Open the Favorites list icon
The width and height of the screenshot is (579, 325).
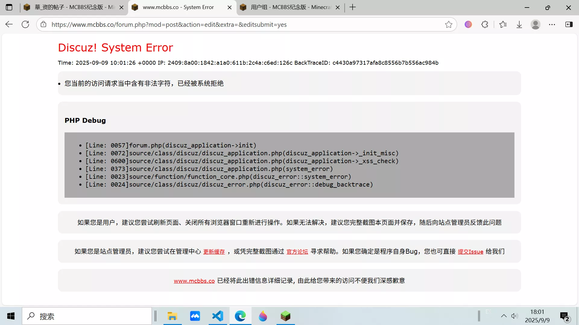pyautogui.click(x=503, y=24)
